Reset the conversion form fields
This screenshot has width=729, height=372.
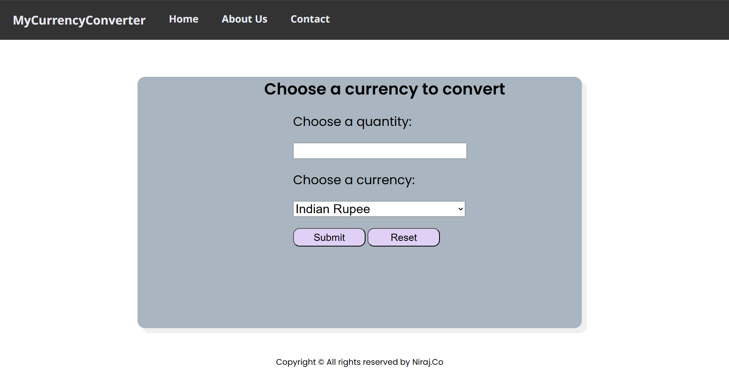[x=404, y=237]
